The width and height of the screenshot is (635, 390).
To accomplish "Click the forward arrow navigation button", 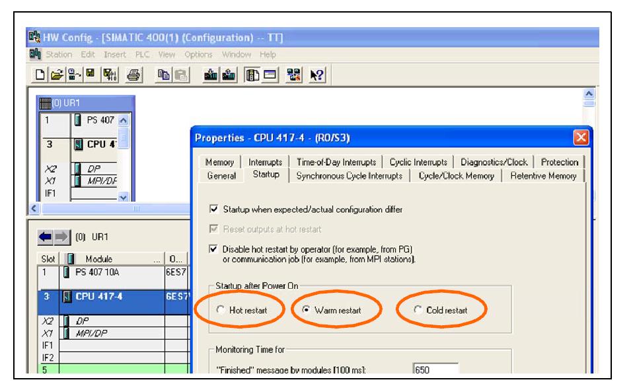I will [x=61, y=237].
